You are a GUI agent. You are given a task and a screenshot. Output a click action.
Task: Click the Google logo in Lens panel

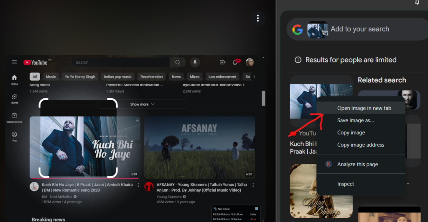point(297,29)
